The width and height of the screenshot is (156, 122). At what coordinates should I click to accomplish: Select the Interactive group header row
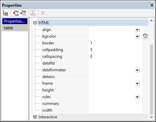click(x=93, y=117)
